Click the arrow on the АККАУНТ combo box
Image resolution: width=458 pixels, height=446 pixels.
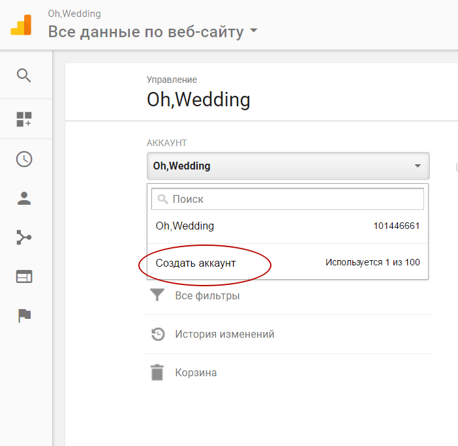coord(418,166)
